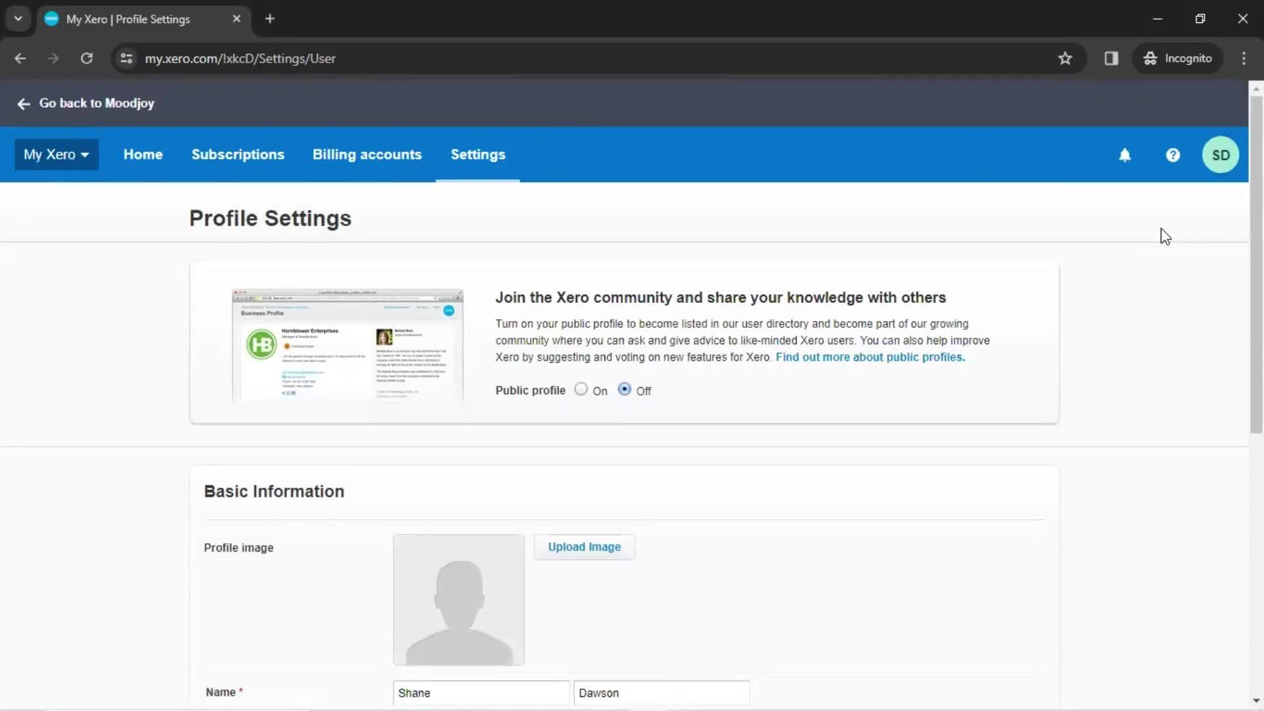
Task: Click the Join the Xero community heading
Action: [x=720, y=298]
